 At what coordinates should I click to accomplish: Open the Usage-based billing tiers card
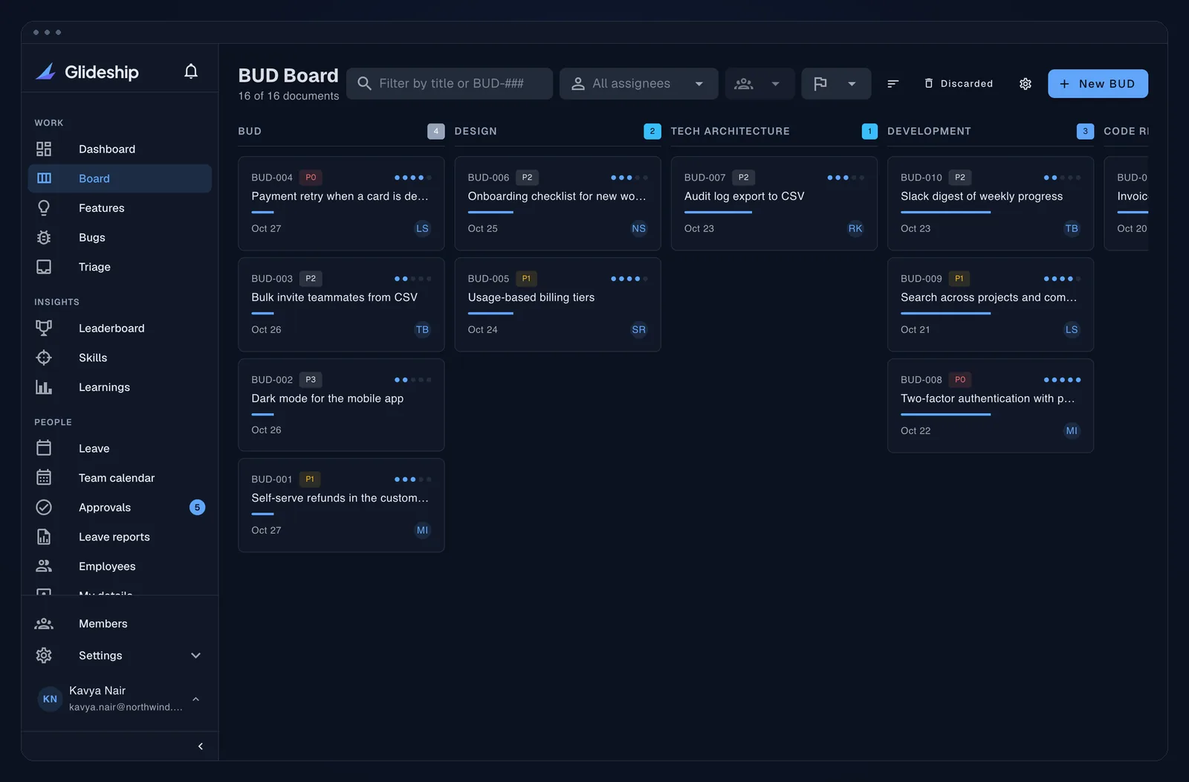point(557,304)
